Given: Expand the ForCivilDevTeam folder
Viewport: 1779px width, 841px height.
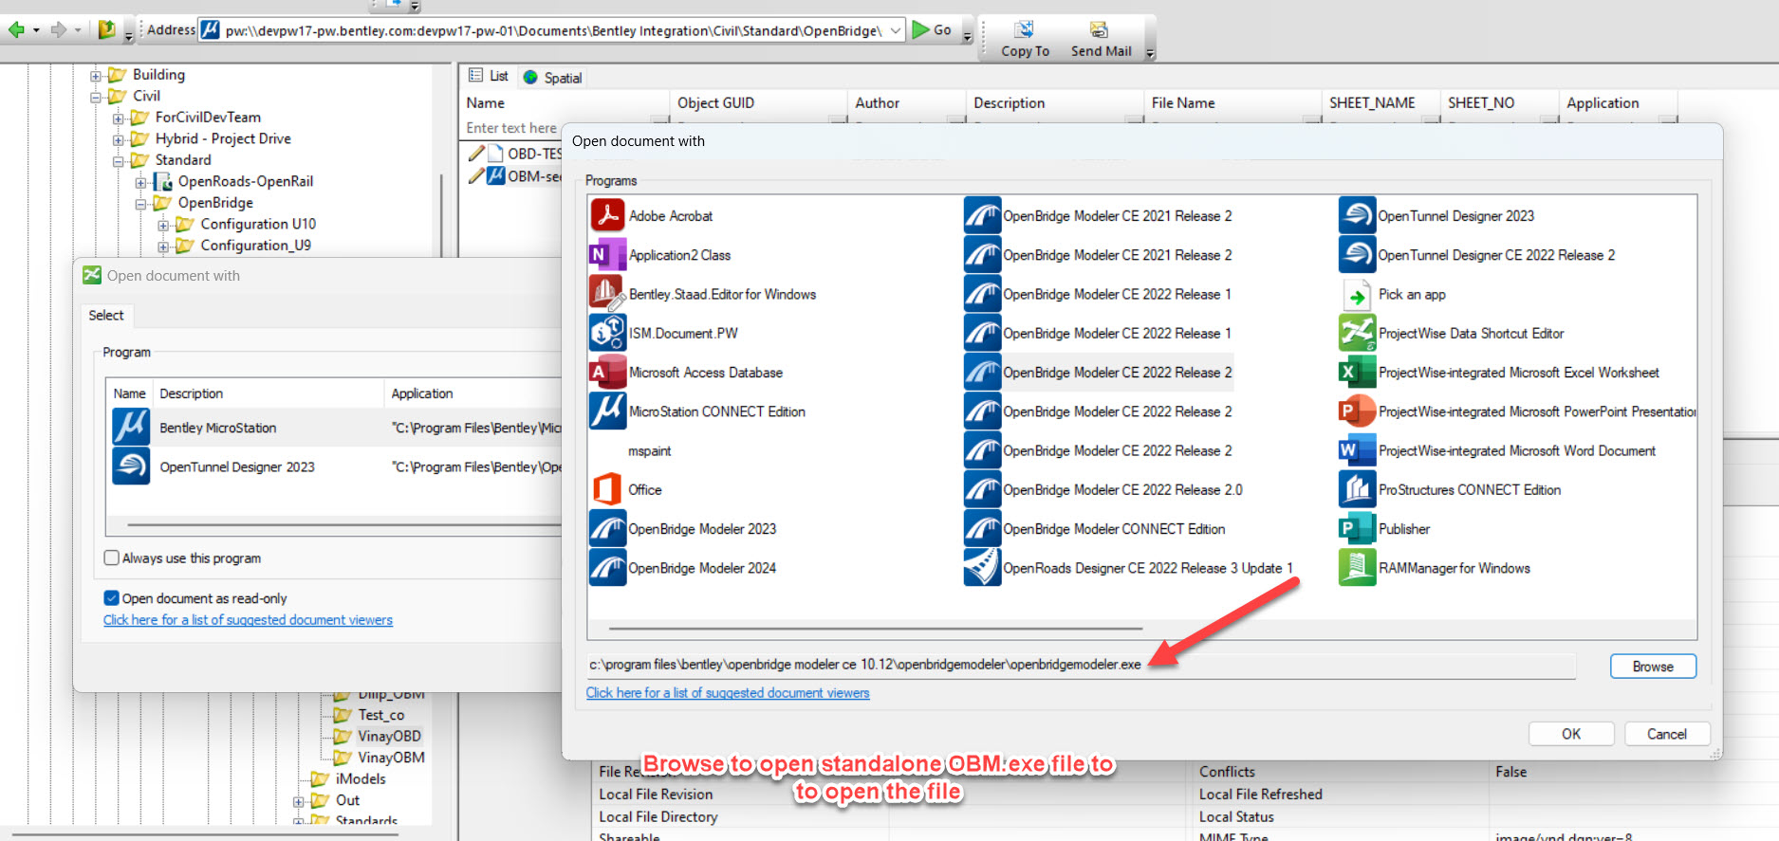Looking at the screenshot, I should 119,118.
